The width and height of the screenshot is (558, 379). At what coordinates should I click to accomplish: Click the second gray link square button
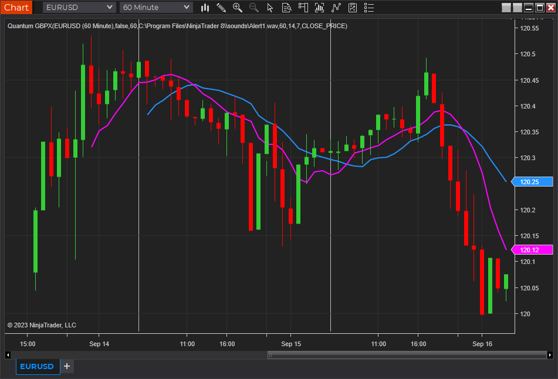tap(518, 8)
